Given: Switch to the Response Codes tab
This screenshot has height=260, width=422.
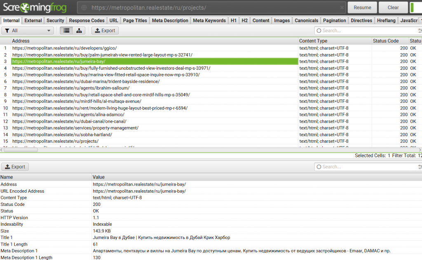Looking at the screenshot, I should pyautogui.click(x=87, y=20).
